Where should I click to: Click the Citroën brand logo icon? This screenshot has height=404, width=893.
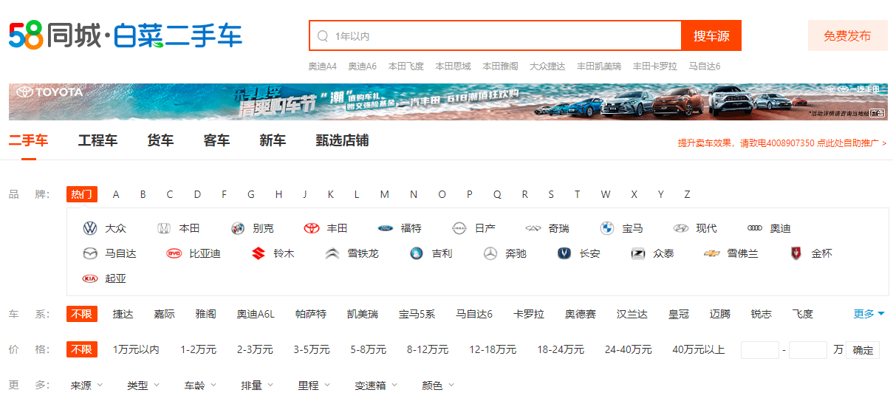pos(332,254)
